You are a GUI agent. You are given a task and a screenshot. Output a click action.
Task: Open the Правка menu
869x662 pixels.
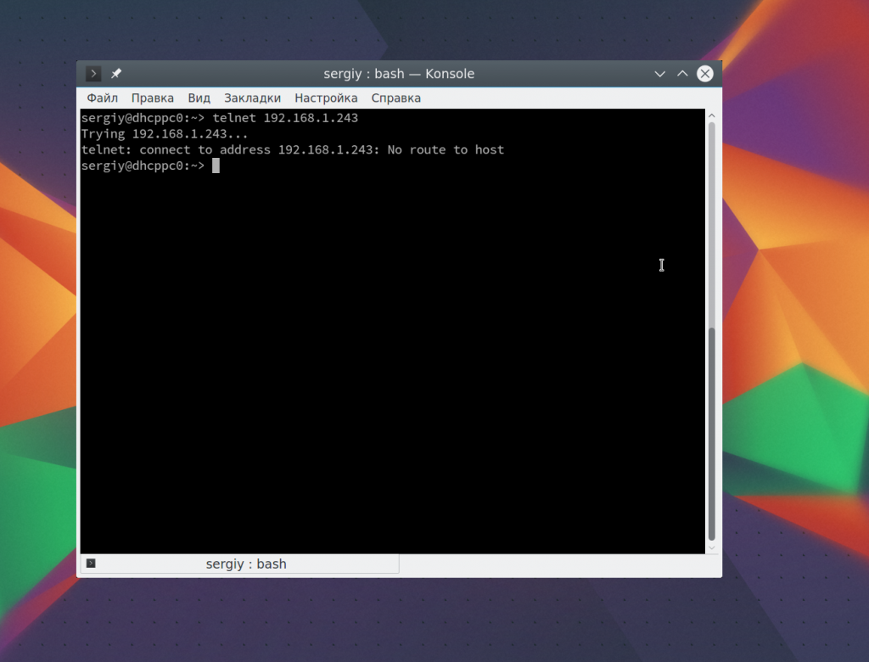pyautogui.click(x=153, y=98)
